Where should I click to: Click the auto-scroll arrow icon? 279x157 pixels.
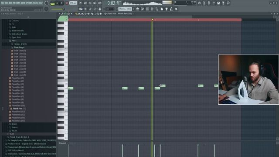click(x=85, y=9)
